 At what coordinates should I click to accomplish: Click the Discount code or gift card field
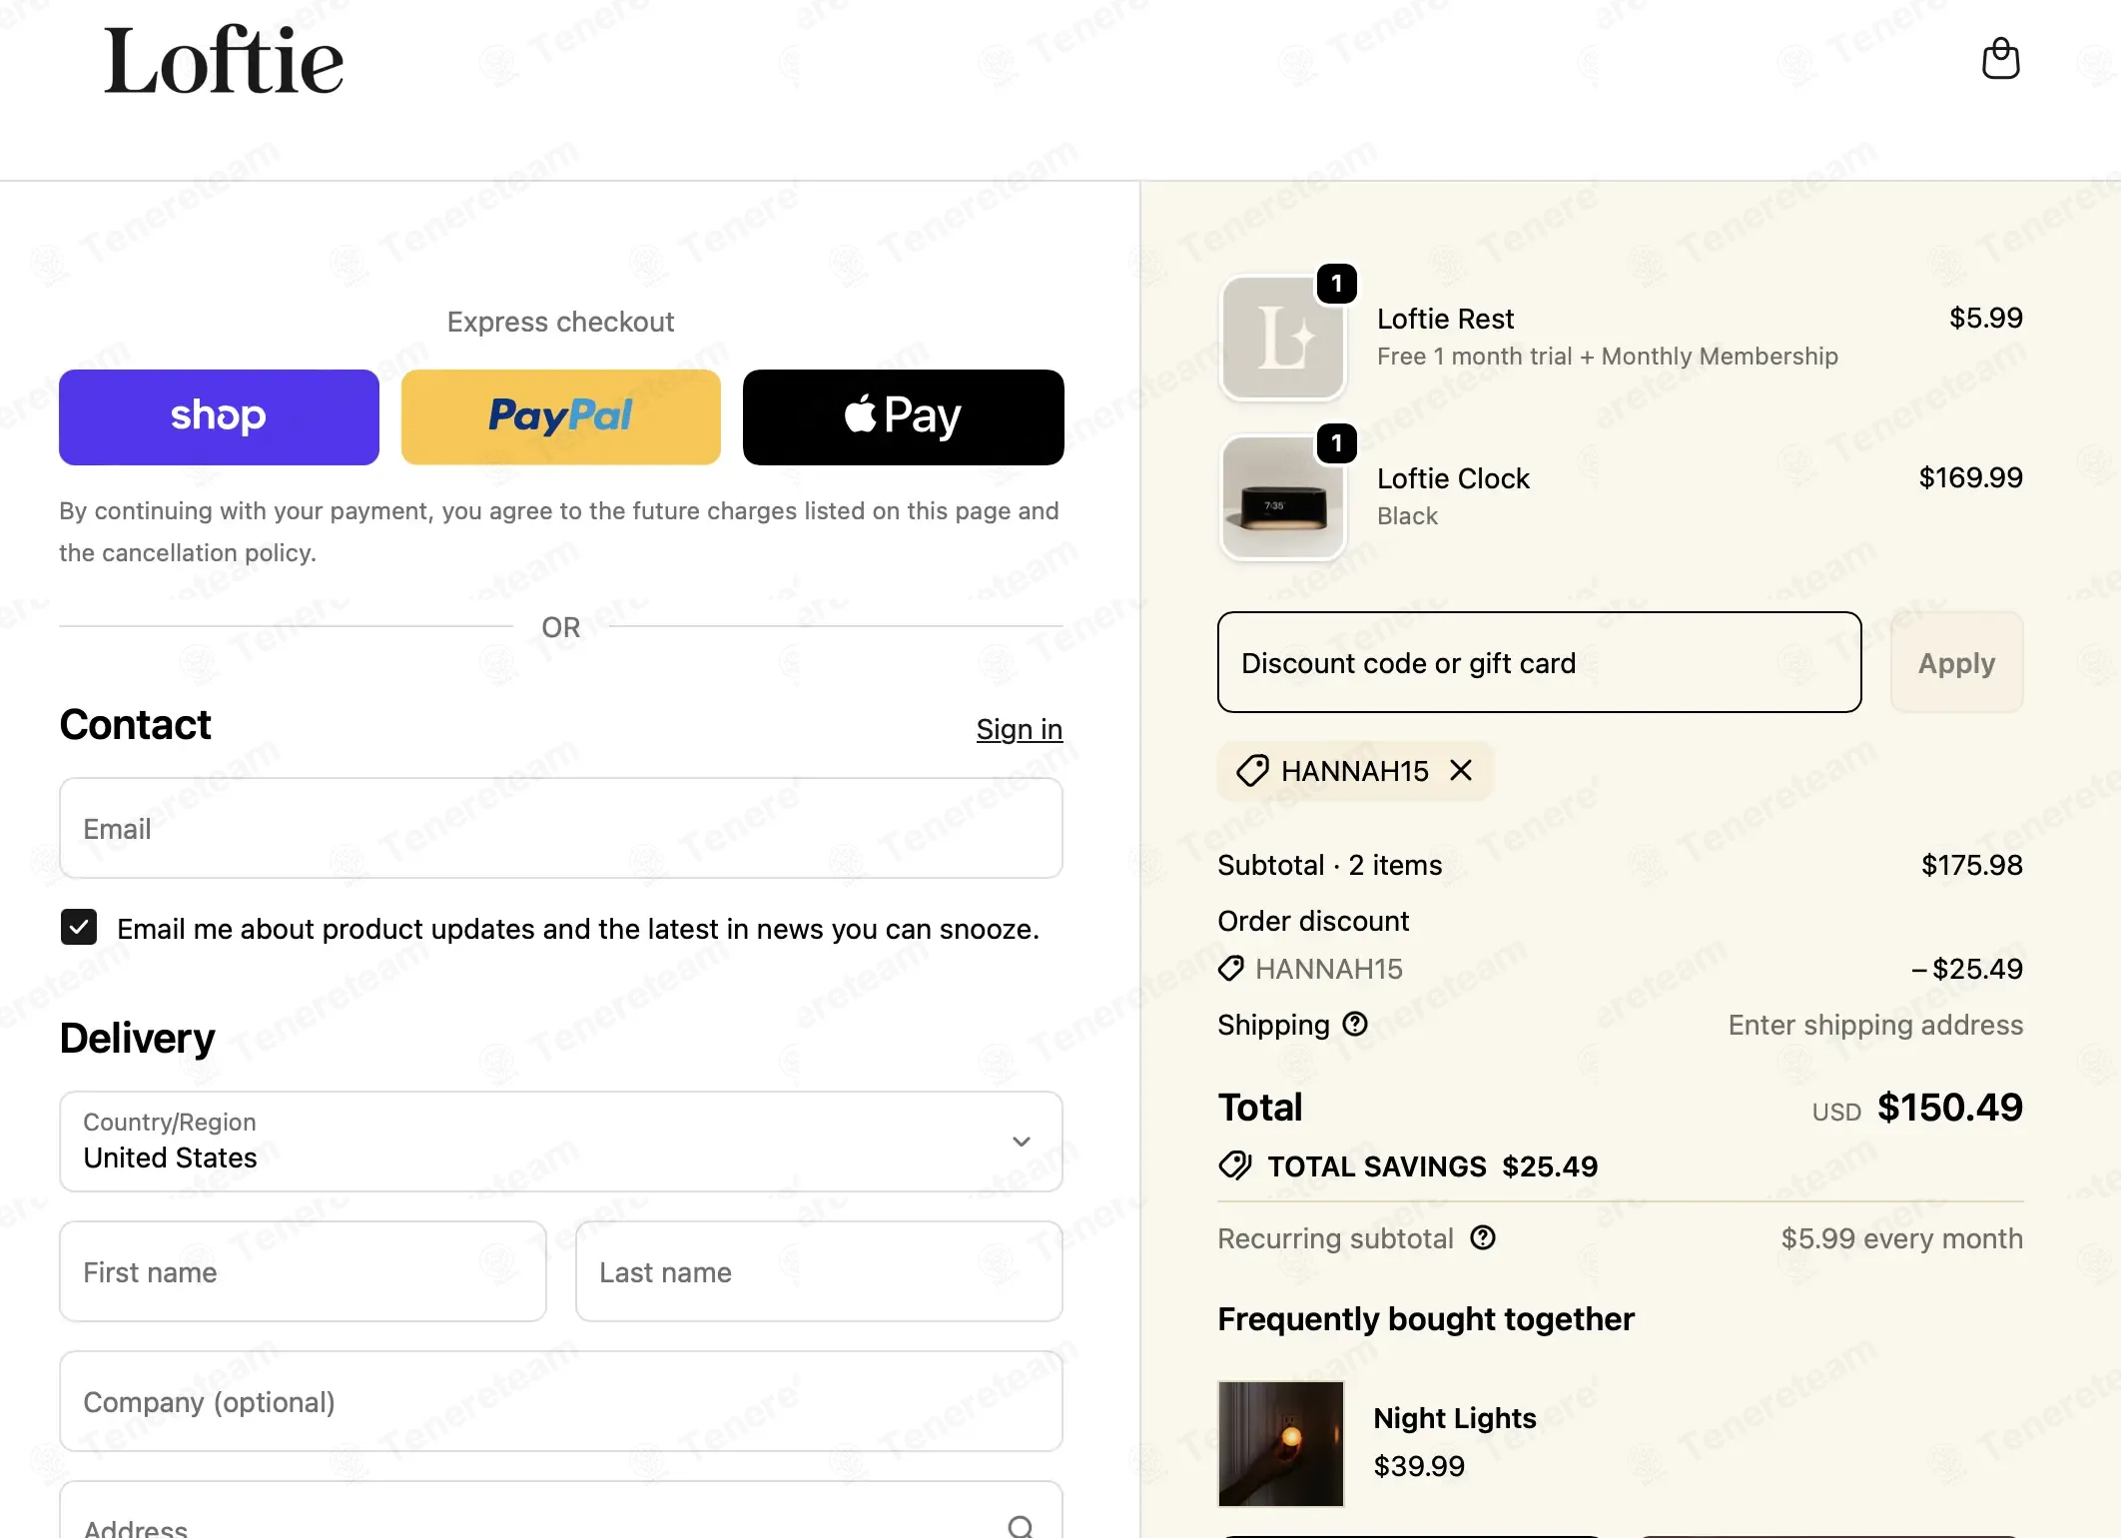coord(1540,662)
